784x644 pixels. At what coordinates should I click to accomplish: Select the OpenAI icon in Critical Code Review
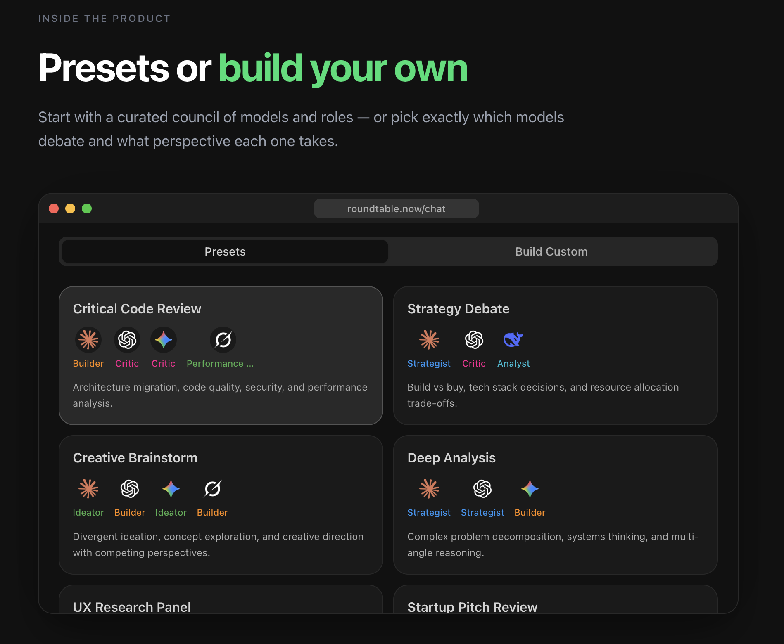[127, 340]
